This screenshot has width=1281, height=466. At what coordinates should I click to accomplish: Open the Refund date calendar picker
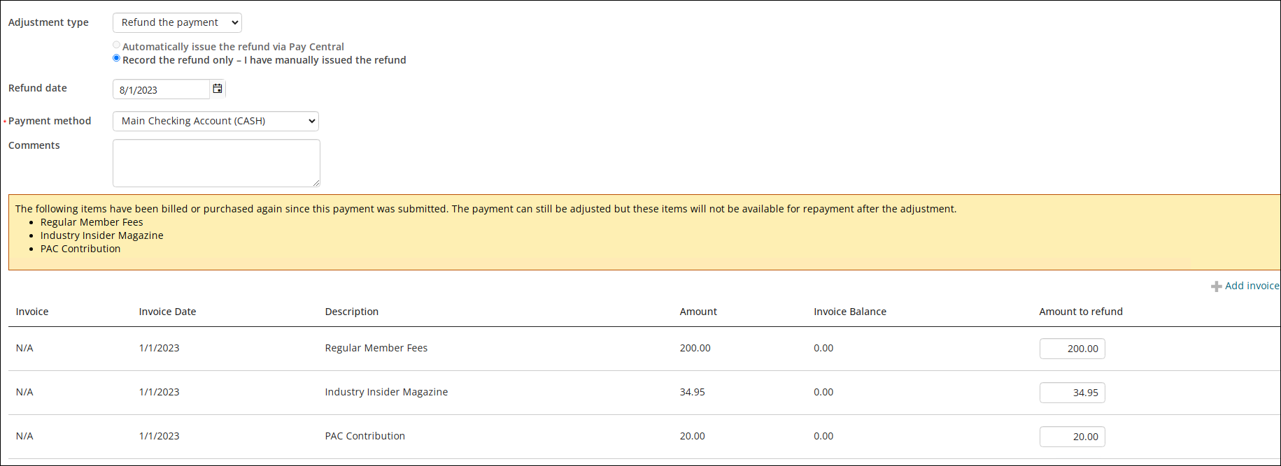[218, 89]
